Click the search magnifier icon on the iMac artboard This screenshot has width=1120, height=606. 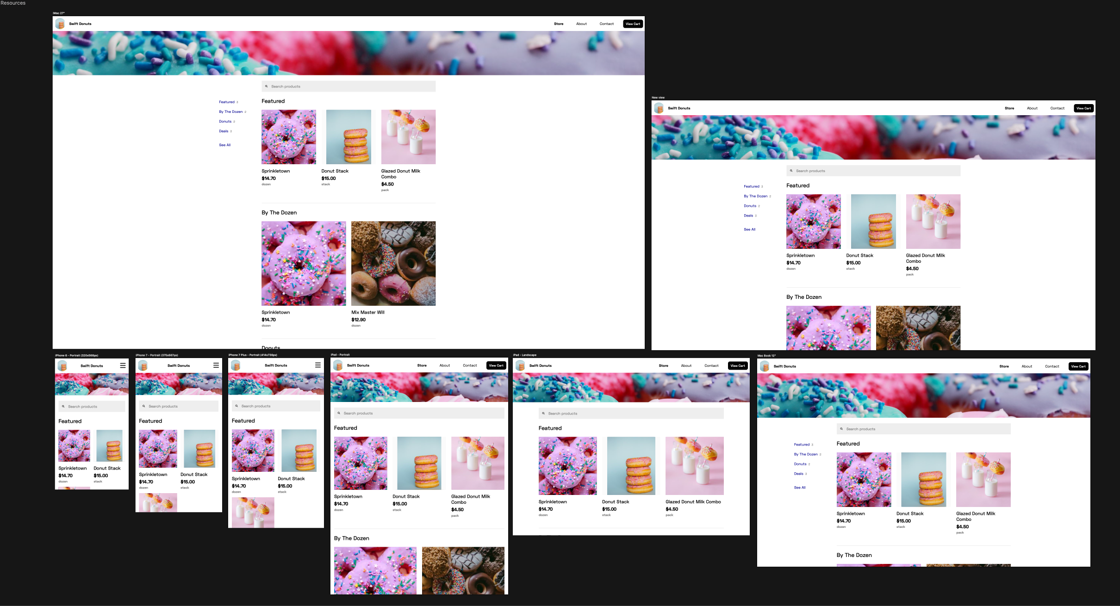[x=267, y=86]
